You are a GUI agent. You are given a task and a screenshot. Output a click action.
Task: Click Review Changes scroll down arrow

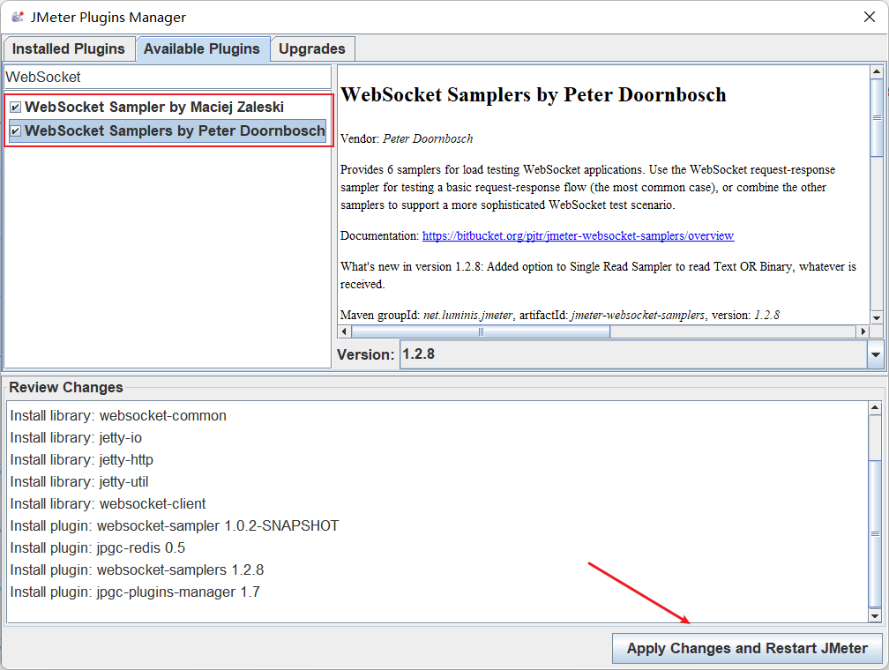point(875,615)
